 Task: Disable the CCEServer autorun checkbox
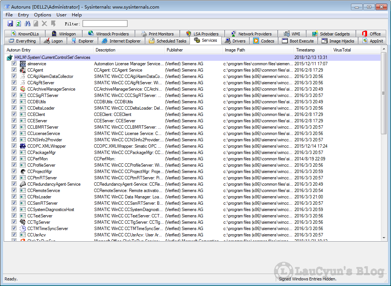[14, 120]
